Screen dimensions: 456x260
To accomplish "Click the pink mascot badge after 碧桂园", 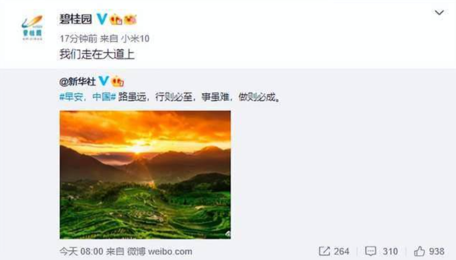I will point(130,20).
